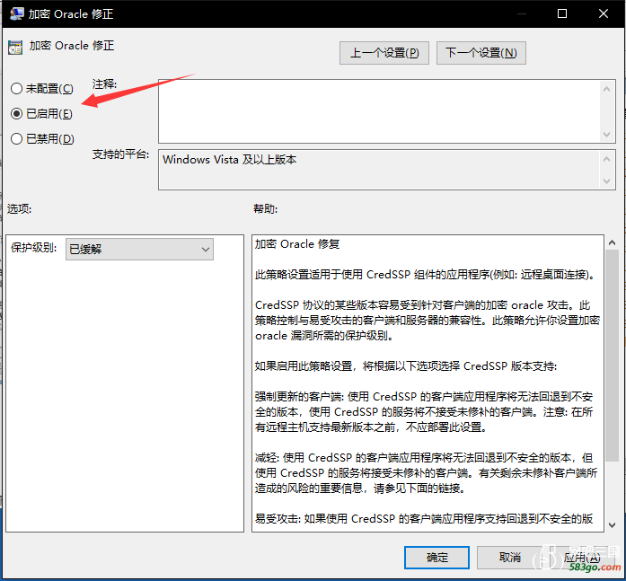
Task: Click the 保护级别 label
Action: point(34,248)
